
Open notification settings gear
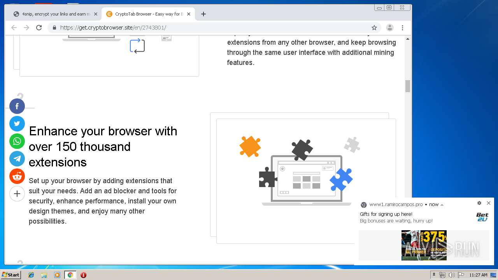pyautogui.click(x=479, y=203)
